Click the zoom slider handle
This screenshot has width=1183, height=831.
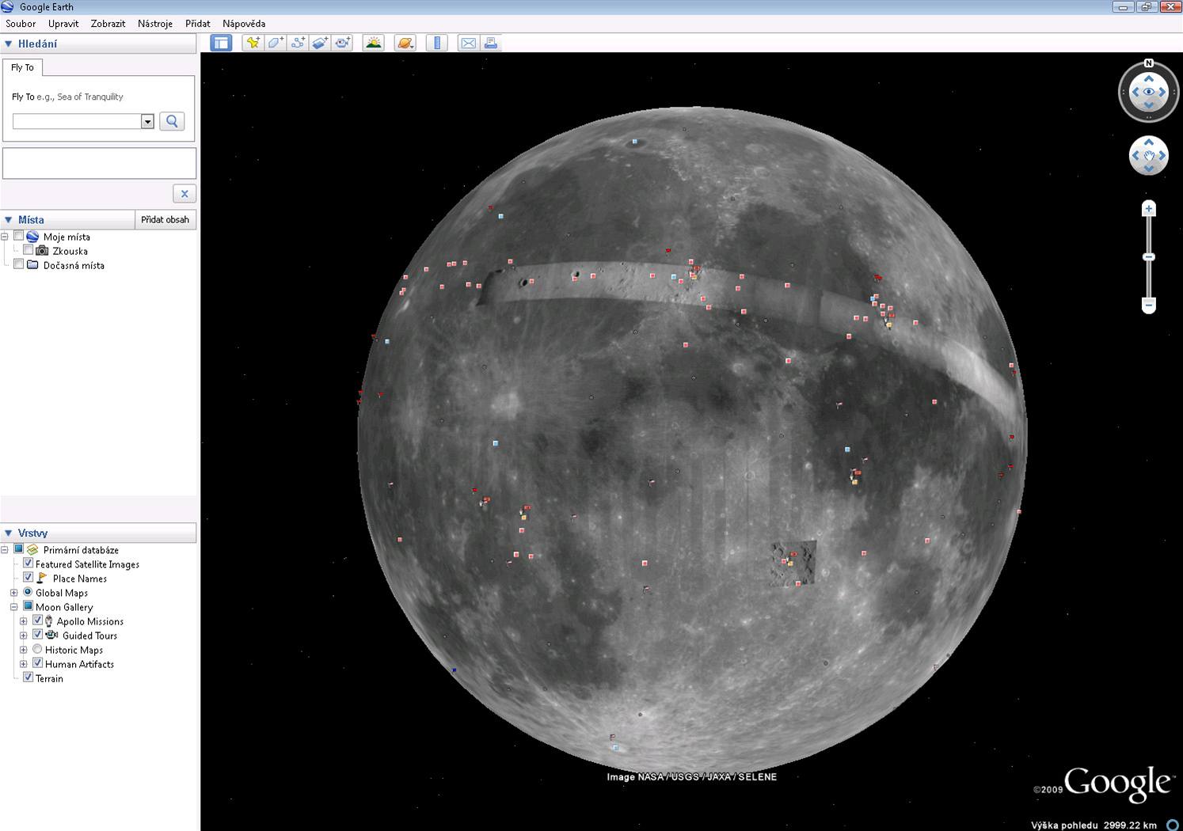(x=1149, y=257)
